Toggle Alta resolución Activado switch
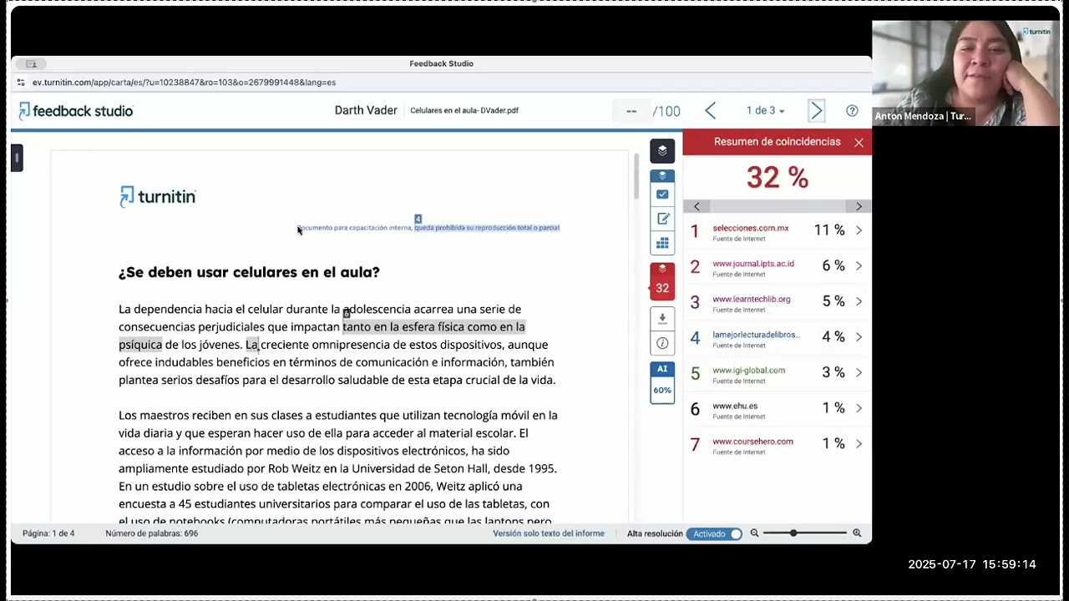The width and height of the screenshot is (1069, 601). [714, 533]
